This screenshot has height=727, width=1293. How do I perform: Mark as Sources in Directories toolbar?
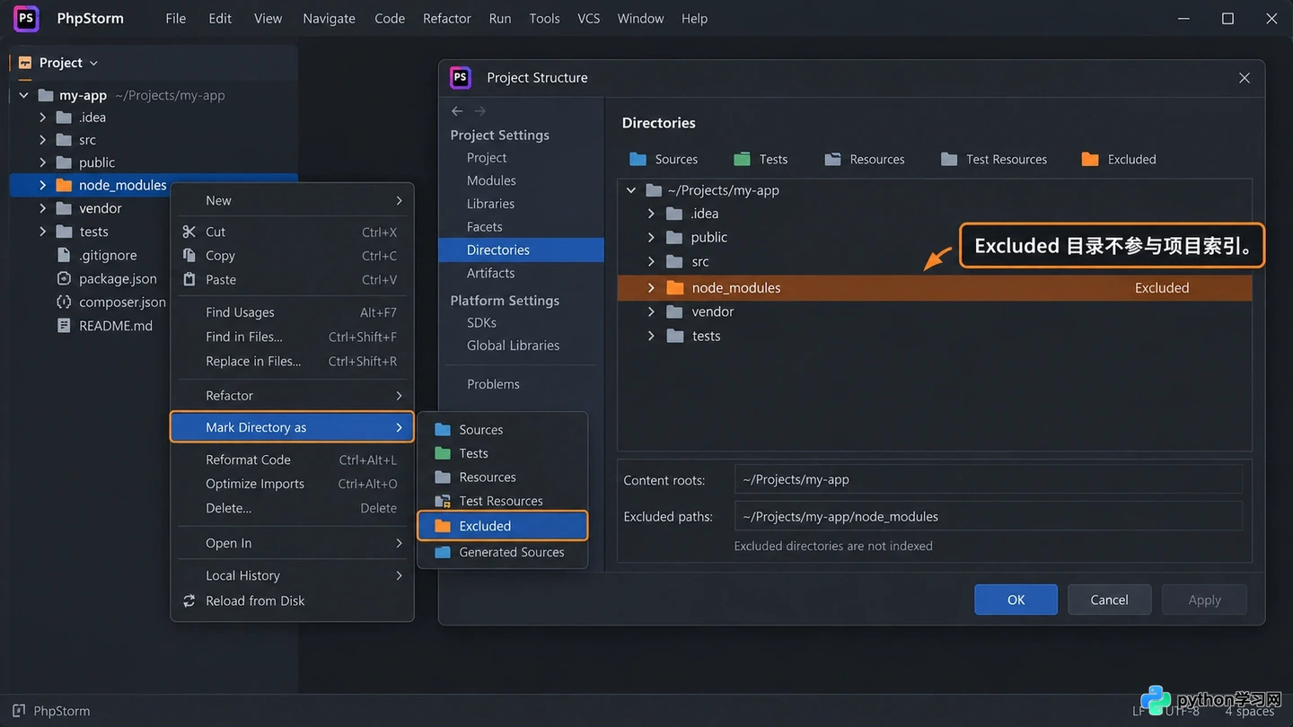pyautogui.click(x=664, y=159)
